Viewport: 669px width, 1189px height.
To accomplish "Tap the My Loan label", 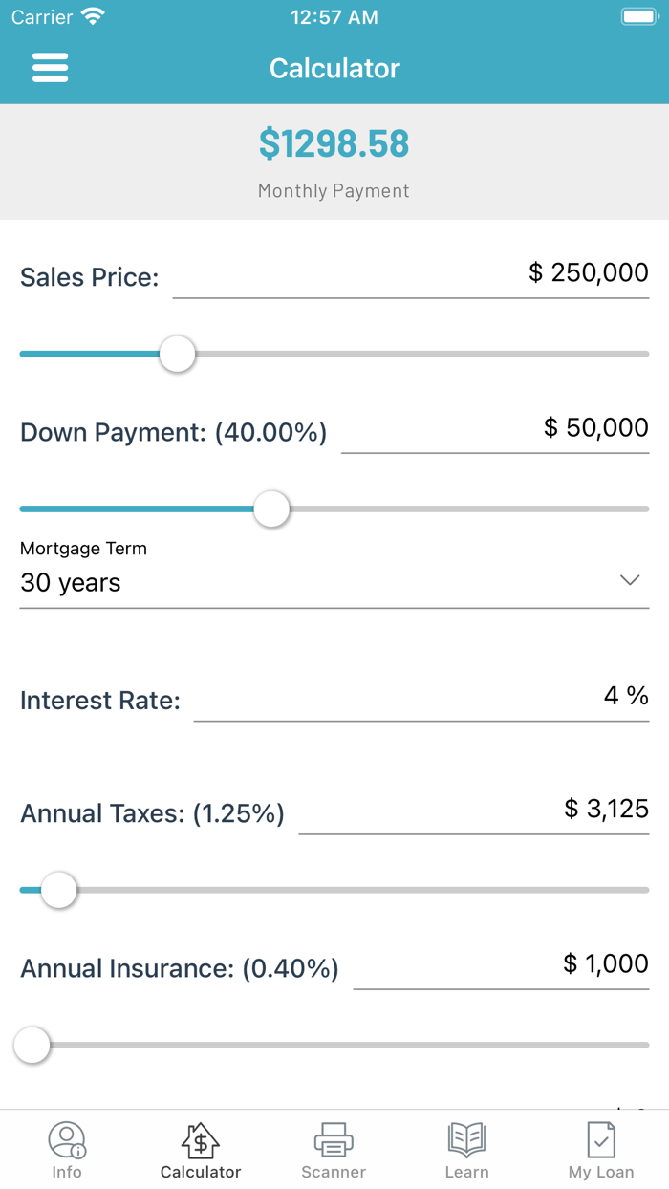I will click(x=600, y=1172).
